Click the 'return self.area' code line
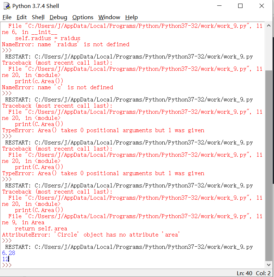The width and height of the screenshot is (274, 277). point(41,229)
